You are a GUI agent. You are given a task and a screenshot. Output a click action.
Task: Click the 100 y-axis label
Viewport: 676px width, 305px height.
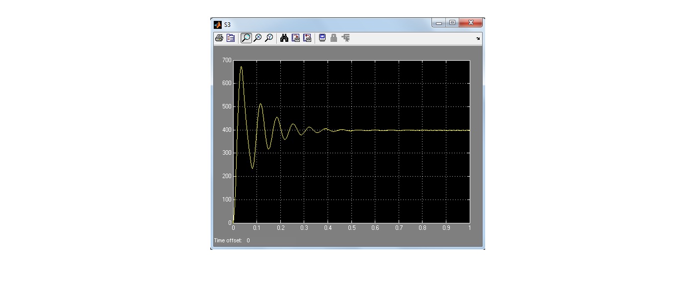coord(227,200)
